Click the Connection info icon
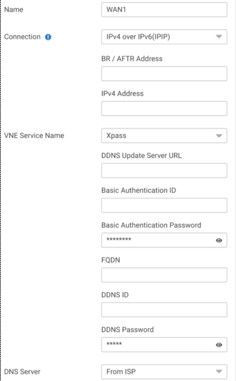The image size is (236, 381). (47, 37)
